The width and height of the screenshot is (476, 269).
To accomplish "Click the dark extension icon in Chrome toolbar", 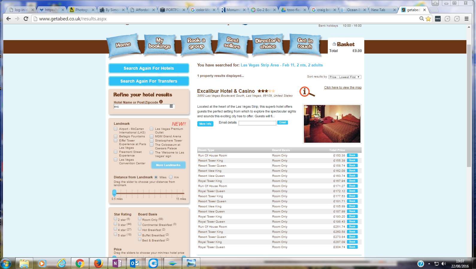I will click(x=438, y=19).
